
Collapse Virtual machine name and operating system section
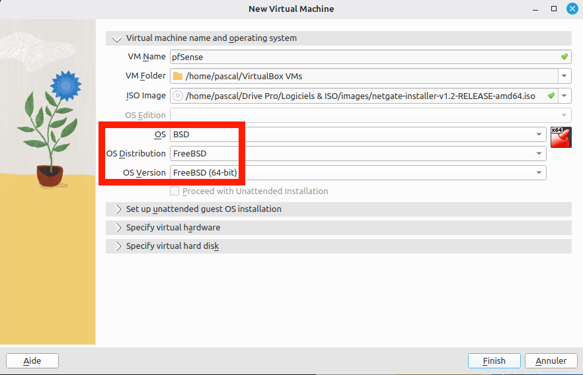338,38
